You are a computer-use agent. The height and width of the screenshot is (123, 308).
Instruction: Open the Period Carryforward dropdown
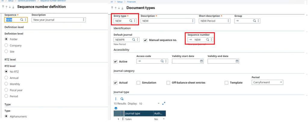click(267, 82)
